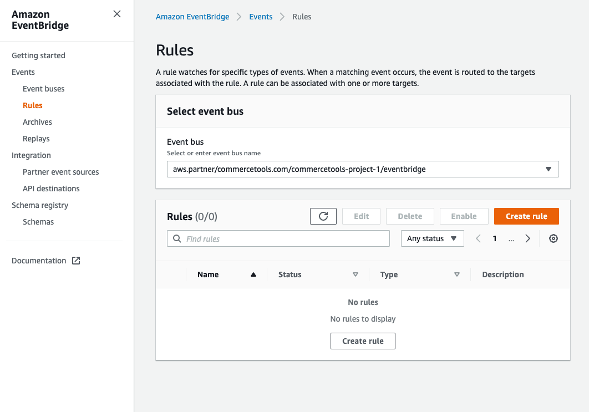
Task: Open the preferences gear settings
Action: (553, 238)
